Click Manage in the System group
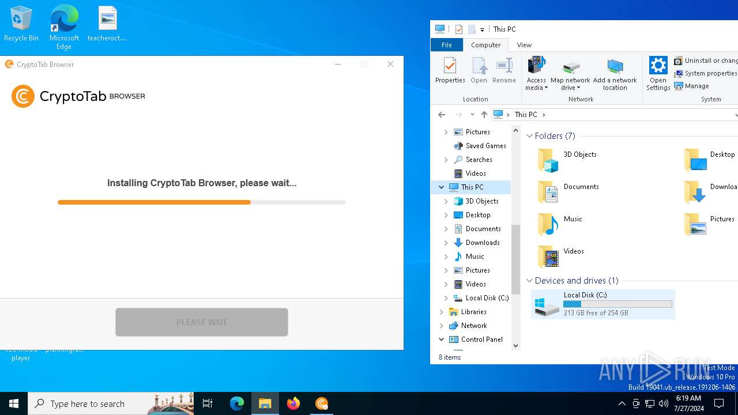The width and height of the screenshot is (738, 415). point(692,86)
